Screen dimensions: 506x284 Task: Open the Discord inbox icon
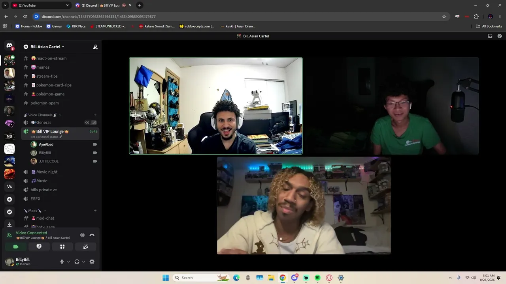coord(490,36)
